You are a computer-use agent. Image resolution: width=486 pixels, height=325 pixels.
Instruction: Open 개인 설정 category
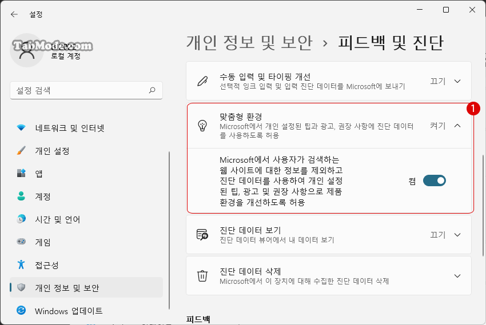pos(86,150)
